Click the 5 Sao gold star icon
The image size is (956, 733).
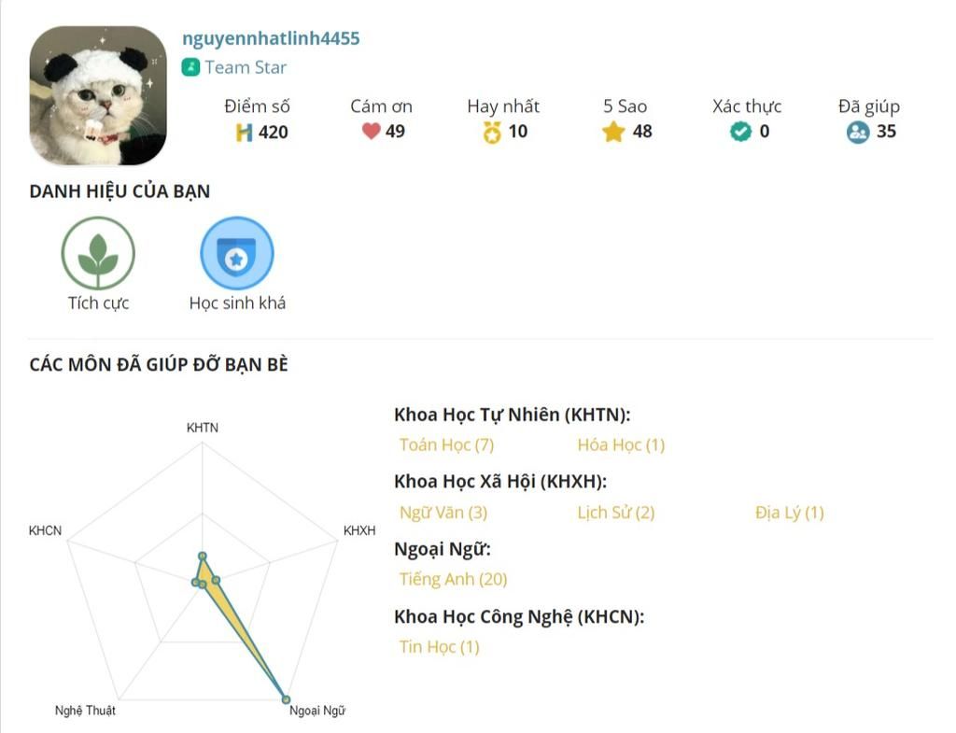click(613, 132)
